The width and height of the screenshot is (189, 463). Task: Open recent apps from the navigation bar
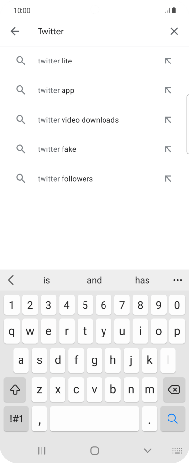click(x=42, y=451)
